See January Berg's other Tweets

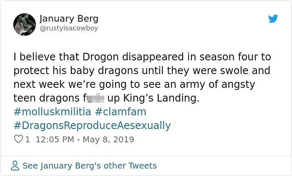click(89, 166)
